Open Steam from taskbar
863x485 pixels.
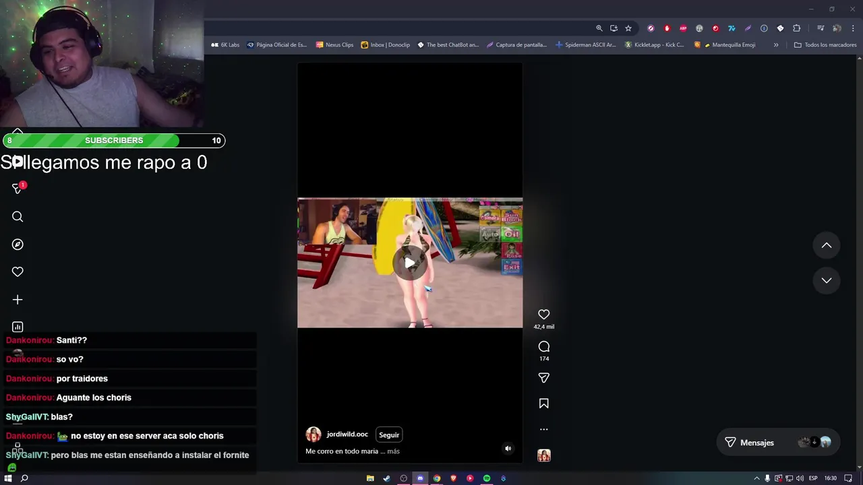tap(386, 478)
